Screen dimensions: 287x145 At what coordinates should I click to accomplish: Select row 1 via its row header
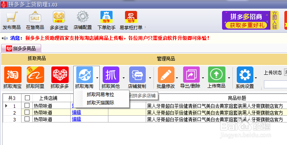[12, 106]
